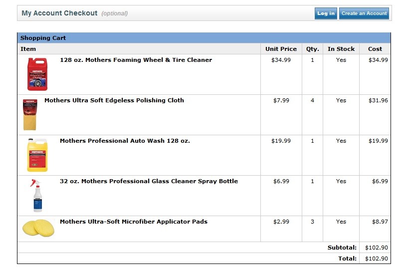Open the Professional Auto Wash jug thumbnail
Viewport: 404px width, 268px height.
pyautogui.click(x=37, y=155)
